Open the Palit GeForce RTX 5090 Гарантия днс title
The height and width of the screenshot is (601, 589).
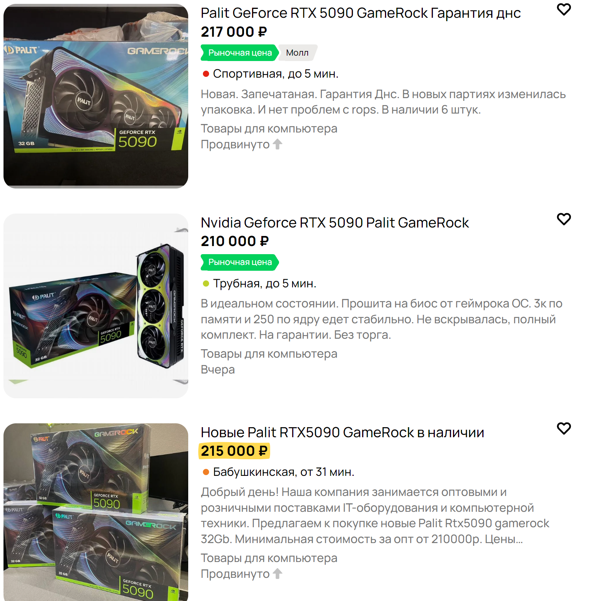coord(361,13)
